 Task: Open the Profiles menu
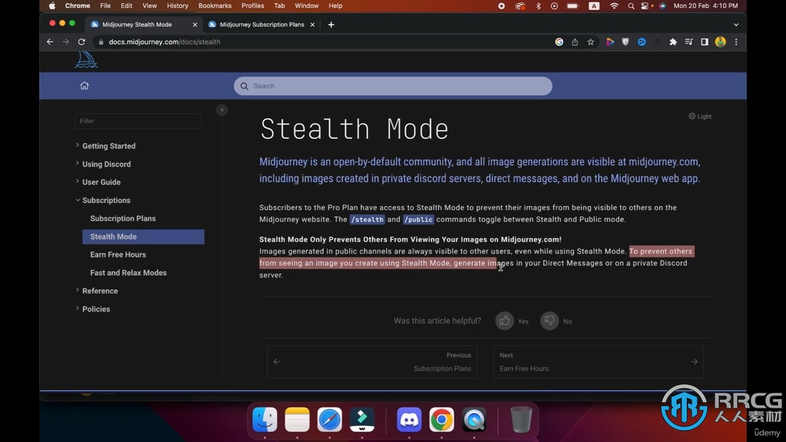[252, 6]
